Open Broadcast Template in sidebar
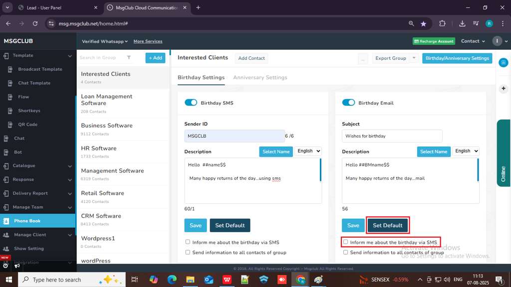 point(40,69)
